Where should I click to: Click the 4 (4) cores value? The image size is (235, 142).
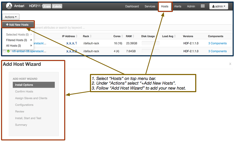pos(116,51)
